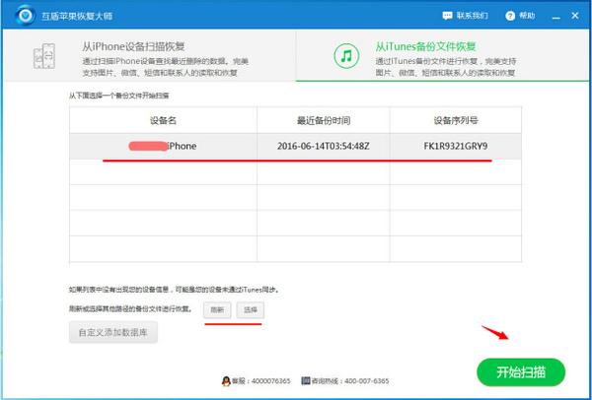Click the hotline phone icon
The height and width of the screenshot is (400, 592).
pos(306,380)
